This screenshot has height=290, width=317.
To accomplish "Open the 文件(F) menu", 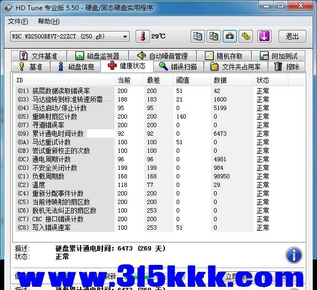I will 18,21.
